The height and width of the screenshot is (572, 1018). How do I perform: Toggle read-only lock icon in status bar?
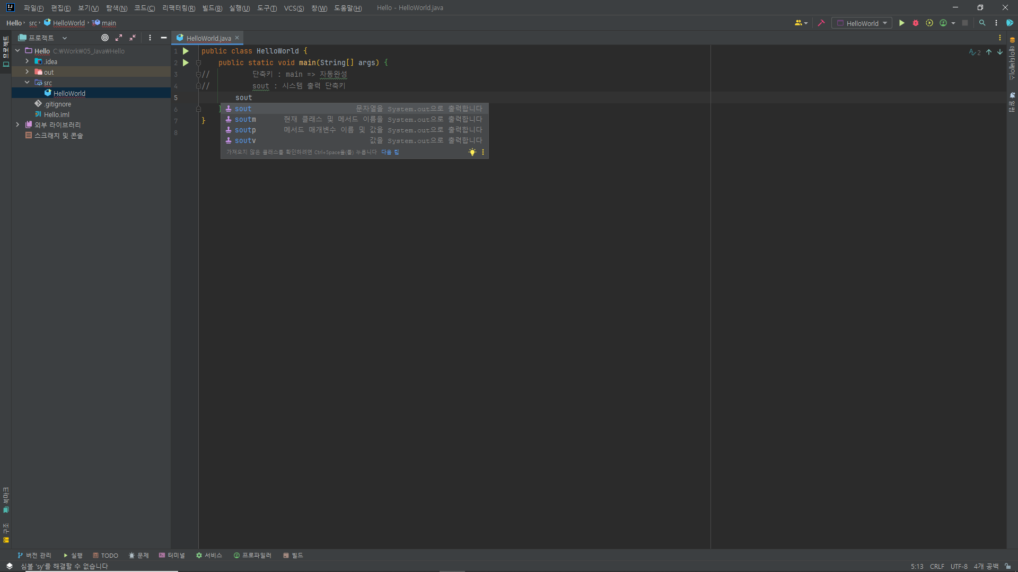coord(1007,566)
